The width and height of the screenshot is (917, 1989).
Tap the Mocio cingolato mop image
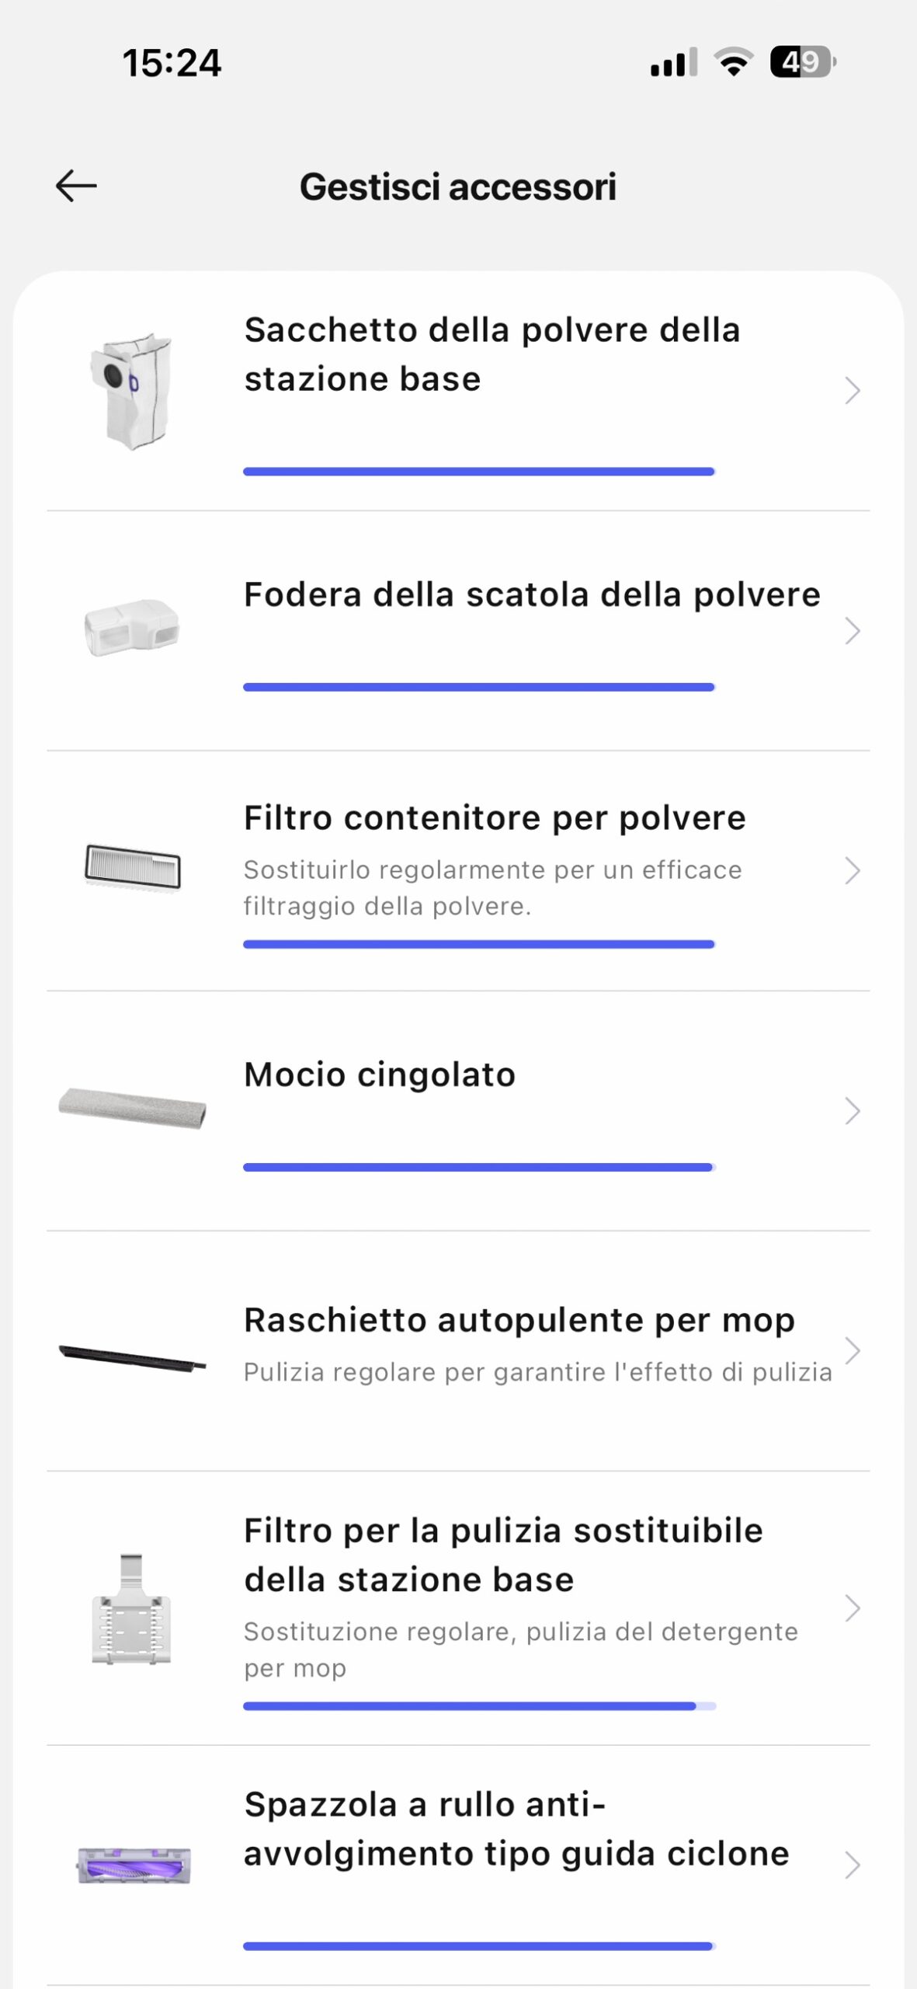[132, 1108]
